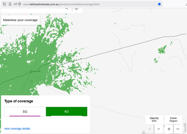Click the tracking protection shield icon
This screenshot has width=187, height=134.
[4, 4]
